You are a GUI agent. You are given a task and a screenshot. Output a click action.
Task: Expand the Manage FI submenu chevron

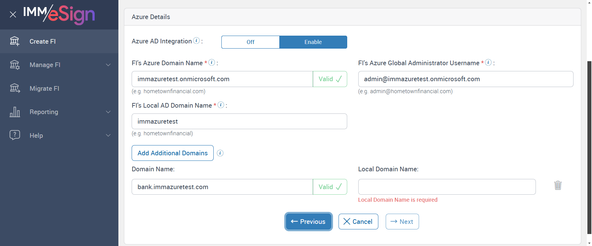[x=108, y=65]
